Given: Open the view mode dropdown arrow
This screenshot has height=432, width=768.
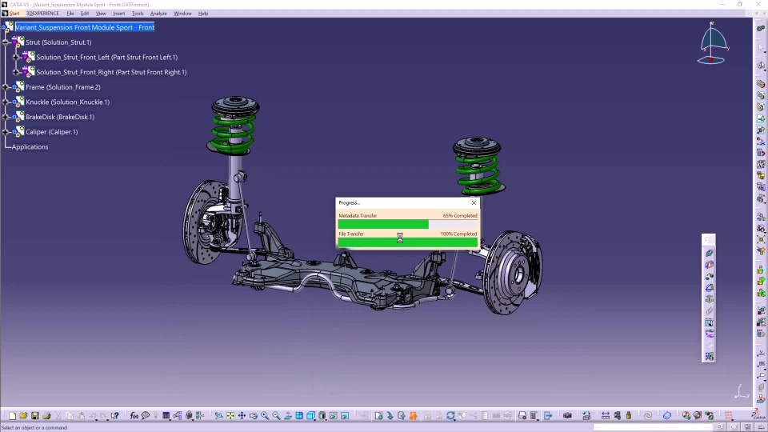Looking at the screenshot, I should tap(326, 420).
